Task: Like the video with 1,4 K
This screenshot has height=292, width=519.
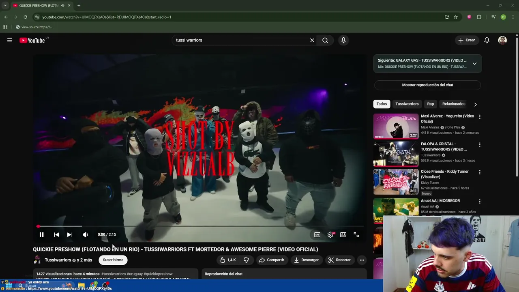Action: click(x=227, y=260)
